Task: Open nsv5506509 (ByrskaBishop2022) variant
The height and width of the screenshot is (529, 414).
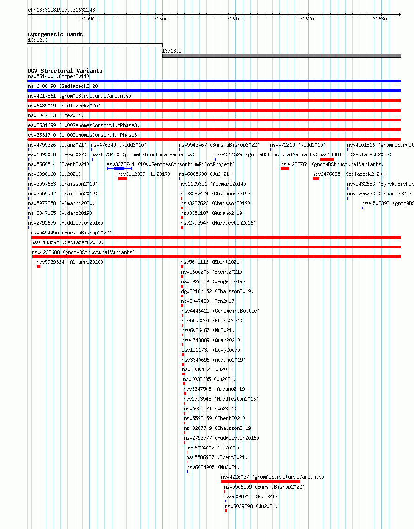Action: pyautogui.click(x=264, y=487)
